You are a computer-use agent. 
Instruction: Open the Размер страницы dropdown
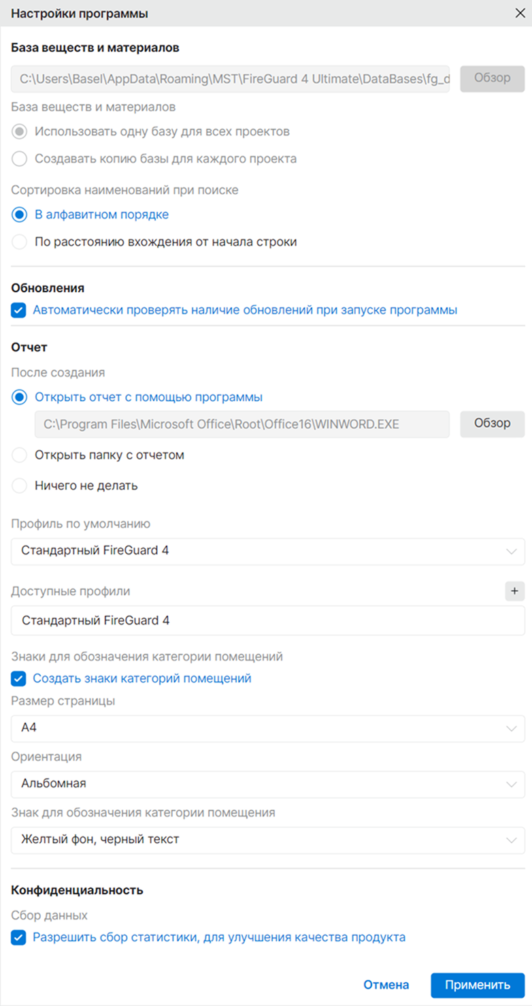click(x=268, y=728)
